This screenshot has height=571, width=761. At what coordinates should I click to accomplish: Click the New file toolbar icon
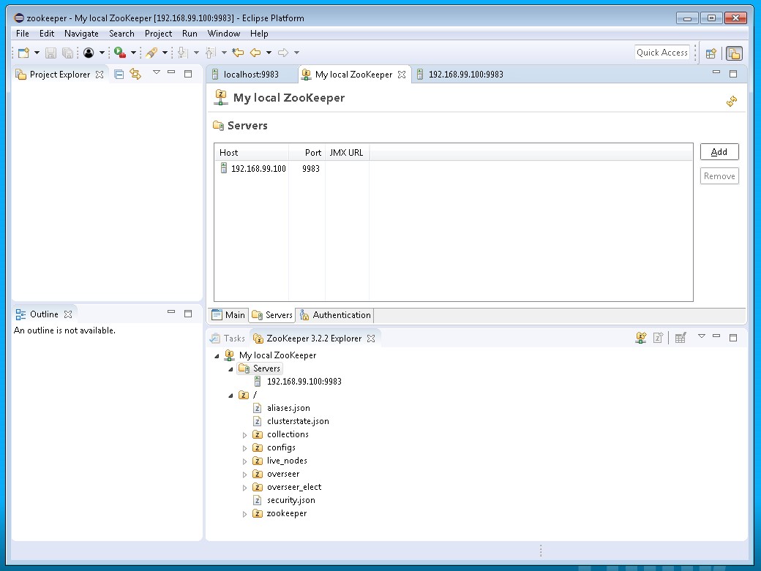23,53
